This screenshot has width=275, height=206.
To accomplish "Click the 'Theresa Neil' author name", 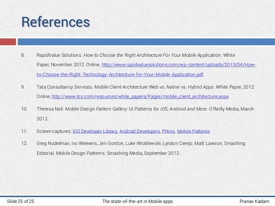I will click(x=50, y=109).
